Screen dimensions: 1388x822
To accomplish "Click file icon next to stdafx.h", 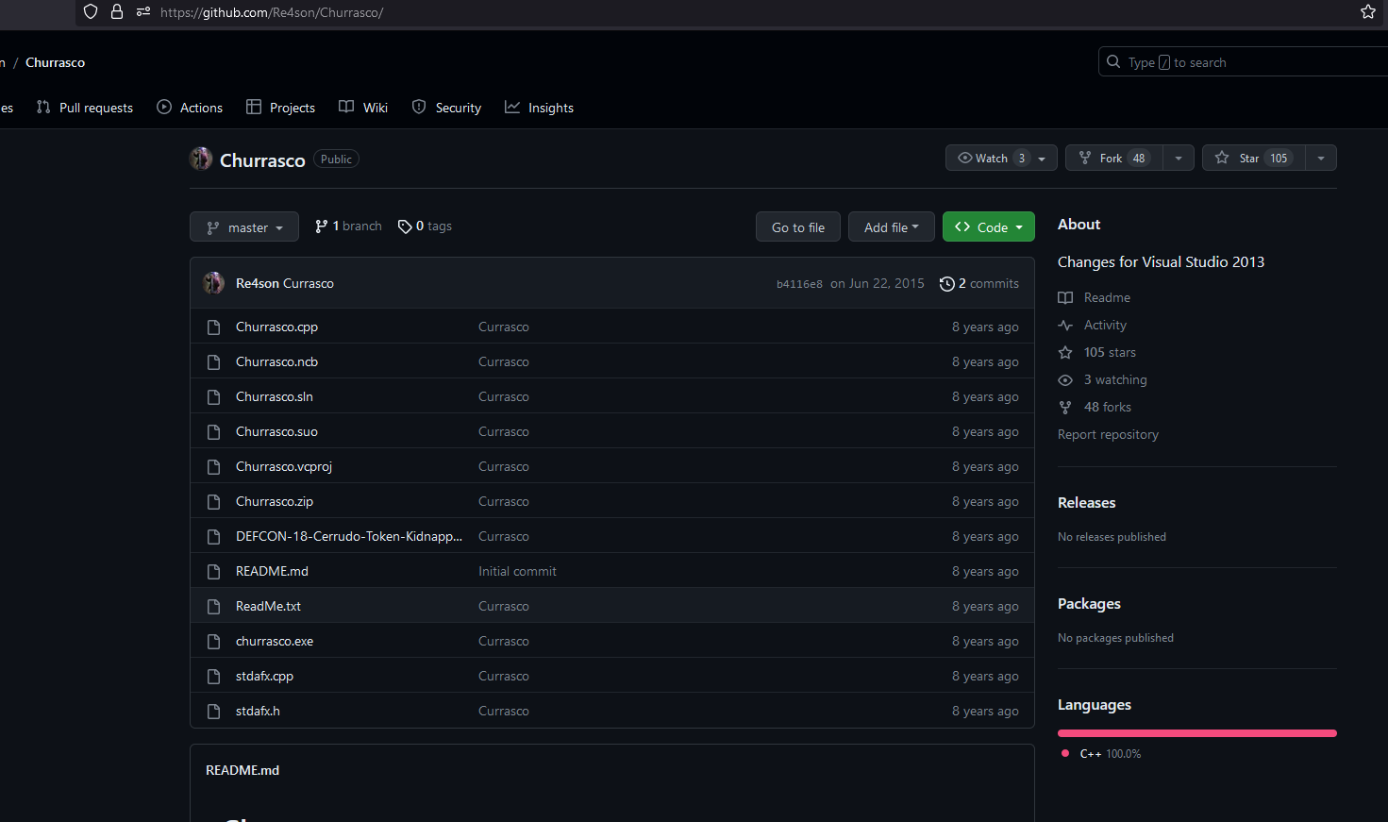I will 214,712.
